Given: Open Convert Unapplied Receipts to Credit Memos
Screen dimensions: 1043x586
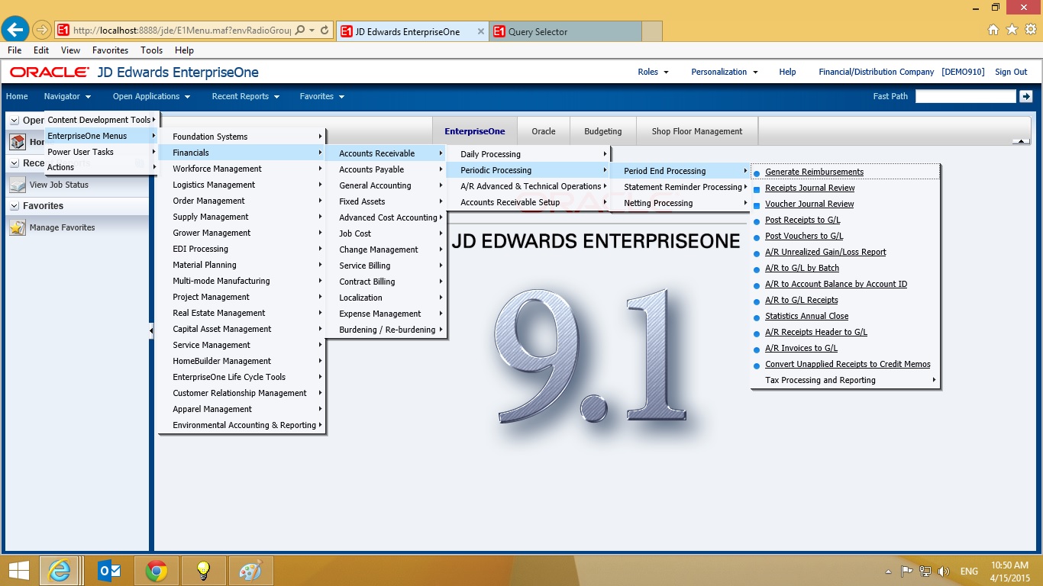Looking at the screenshot, I should [848, 364].
